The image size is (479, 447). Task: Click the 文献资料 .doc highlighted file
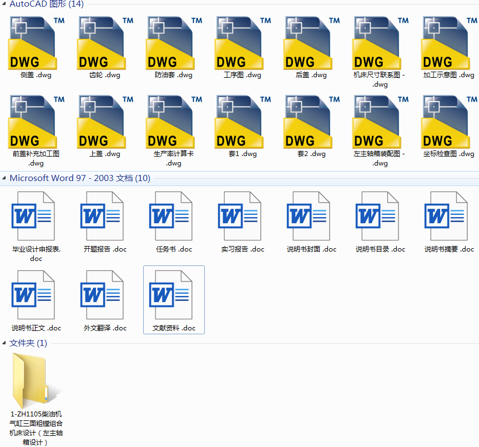[x=174, y=296]
